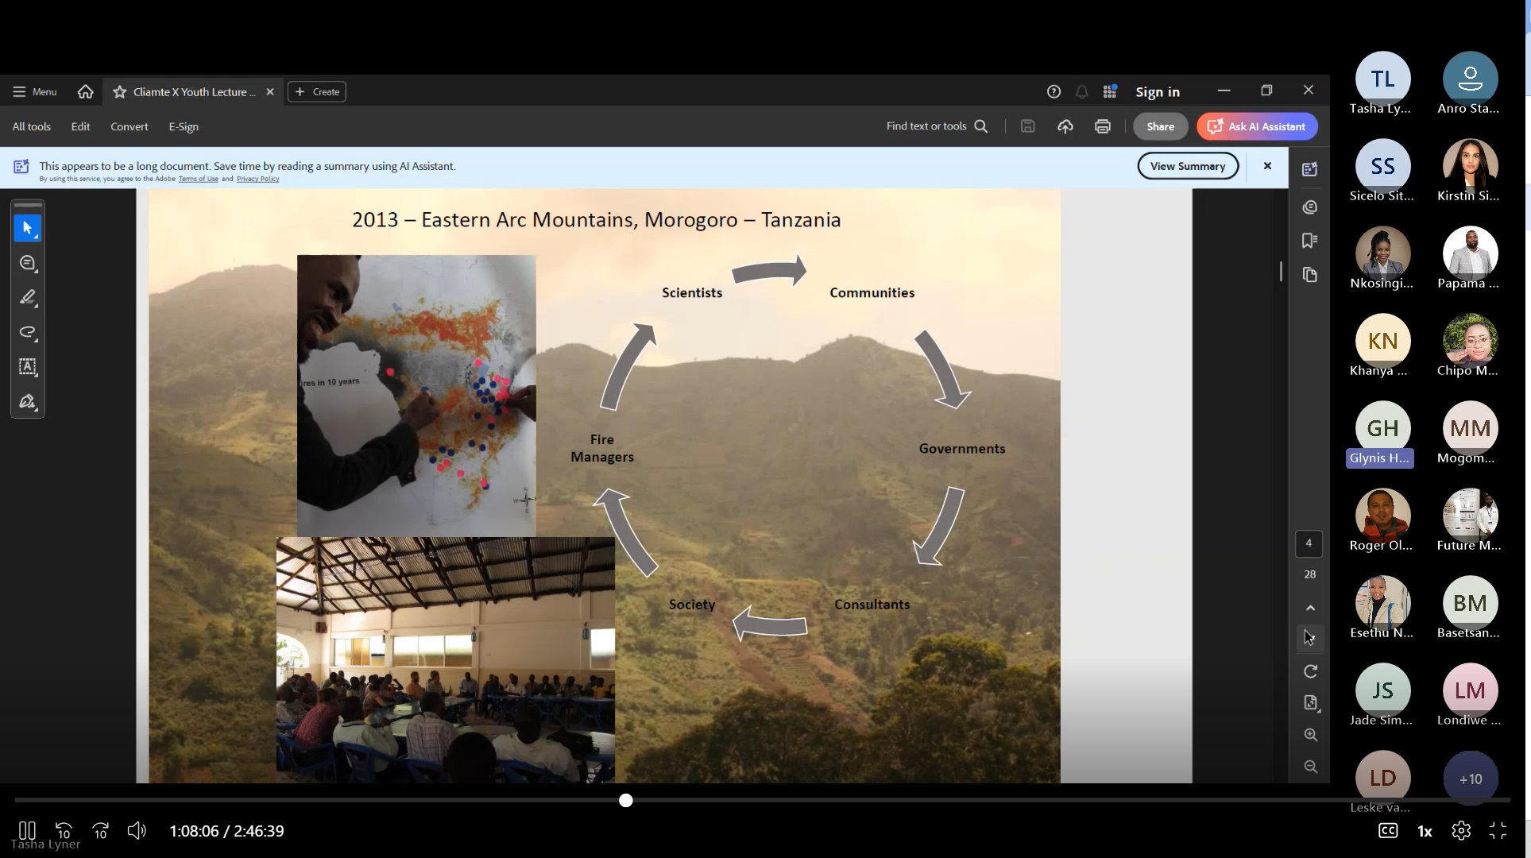
Task: Toggle fullscreen video mode
Action: click(1498, 831)
